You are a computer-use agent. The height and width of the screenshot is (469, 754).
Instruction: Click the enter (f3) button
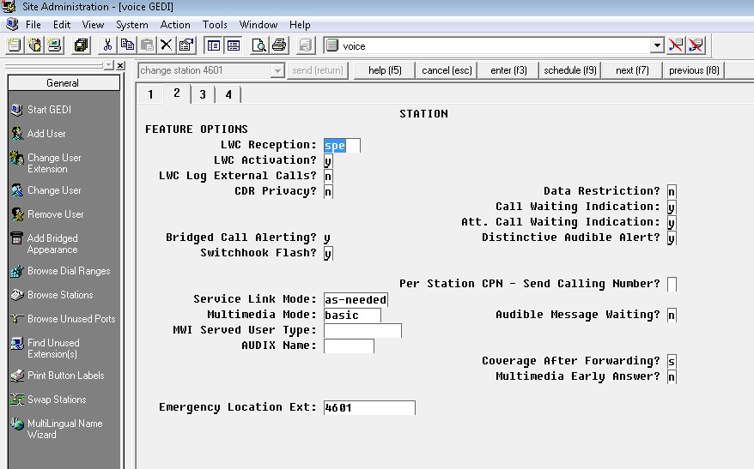pyautogui.click(x=508, y=70)
